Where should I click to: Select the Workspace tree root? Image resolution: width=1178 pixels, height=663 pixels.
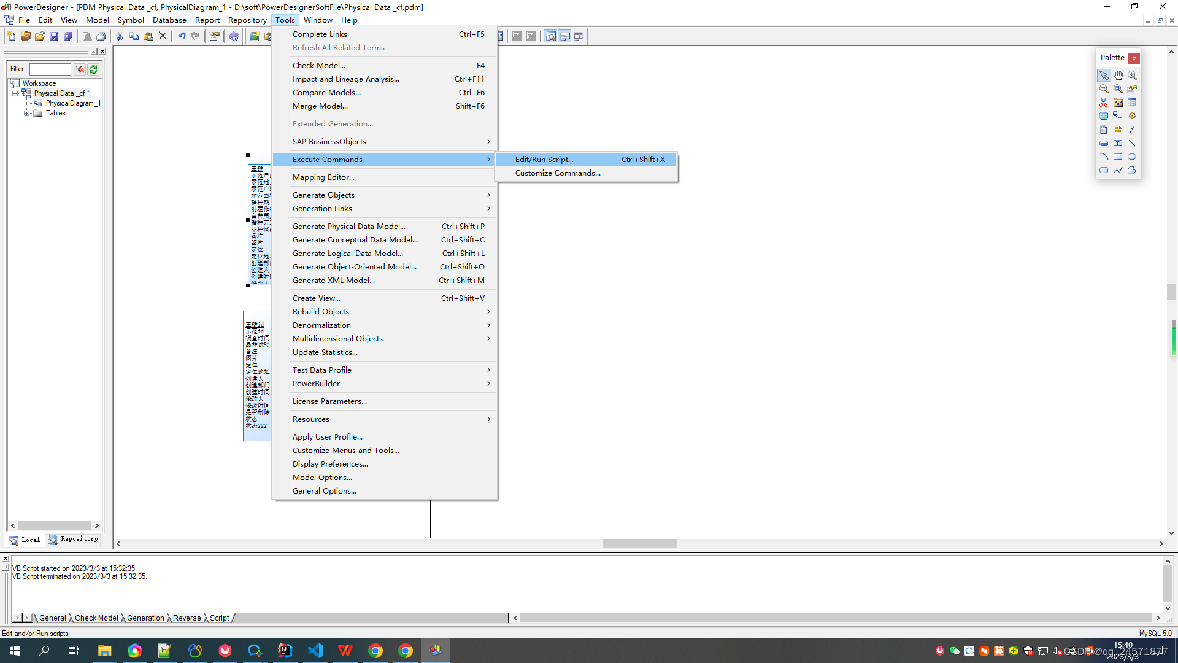[x=39, y=83]
